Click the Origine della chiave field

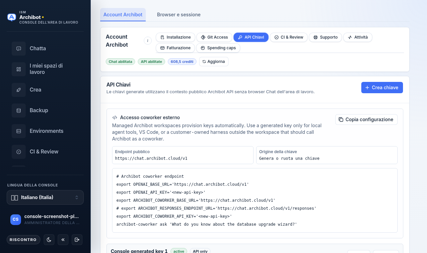(x=327, y=155)
